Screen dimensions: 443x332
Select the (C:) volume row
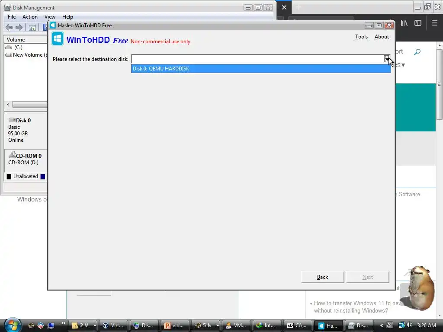point(18,48)
